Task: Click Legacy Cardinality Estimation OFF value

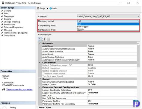Action: click(112, 90)
